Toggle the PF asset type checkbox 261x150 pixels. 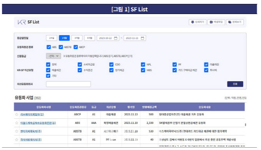(x=175, y=64)
